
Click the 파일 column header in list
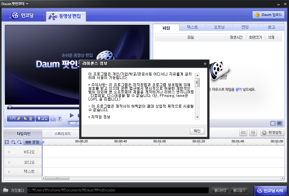point(191,37)
